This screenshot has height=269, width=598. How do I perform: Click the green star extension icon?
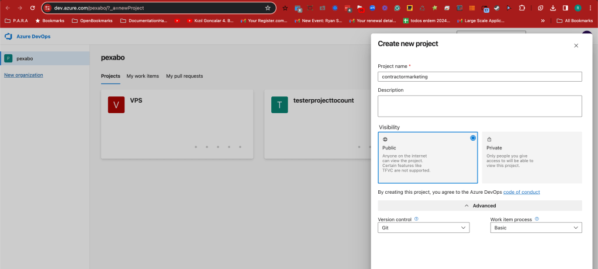pyautogui.click(x=434, y=8)
